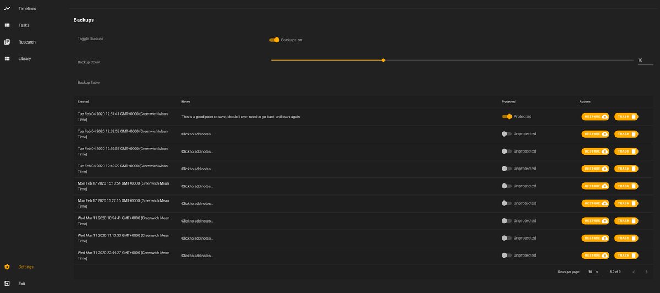Viewport: 660px width, 293px height.
Task: Unprotect the 12:37:41 backup
Action: click(507, 116)
